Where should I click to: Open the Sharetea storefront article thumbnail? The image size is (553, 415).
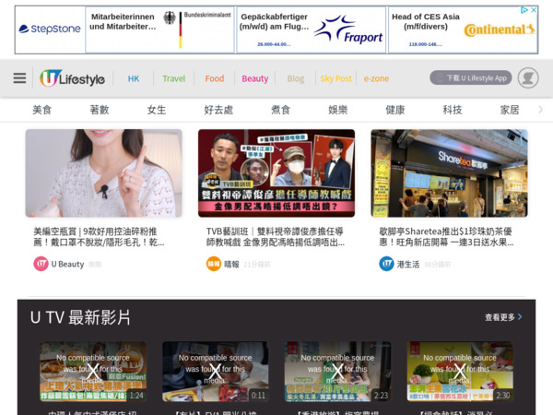point(450,173)
